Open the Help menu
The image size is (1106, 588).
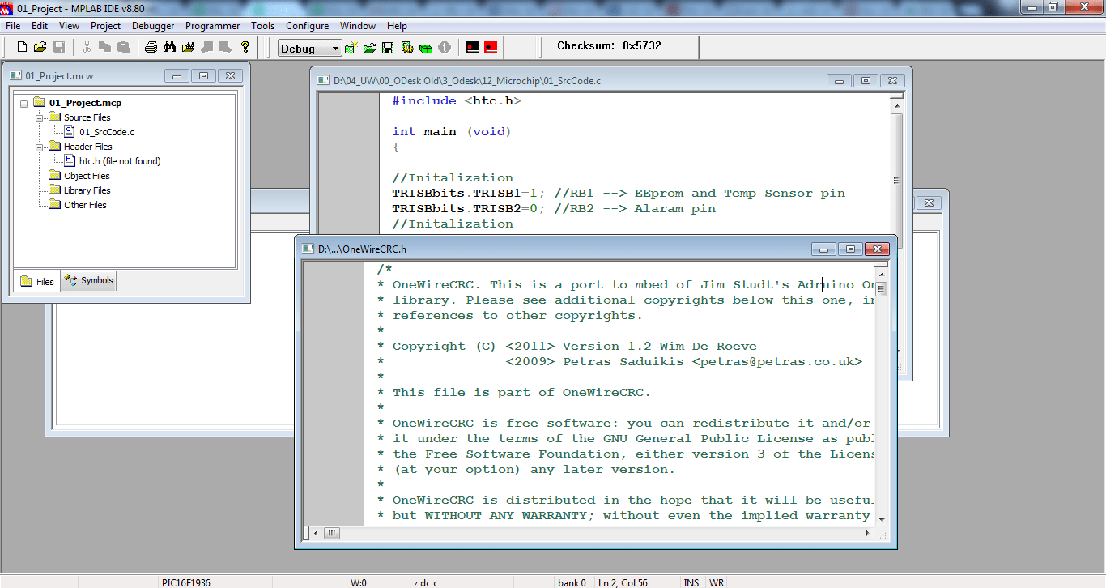pos(397,26)
